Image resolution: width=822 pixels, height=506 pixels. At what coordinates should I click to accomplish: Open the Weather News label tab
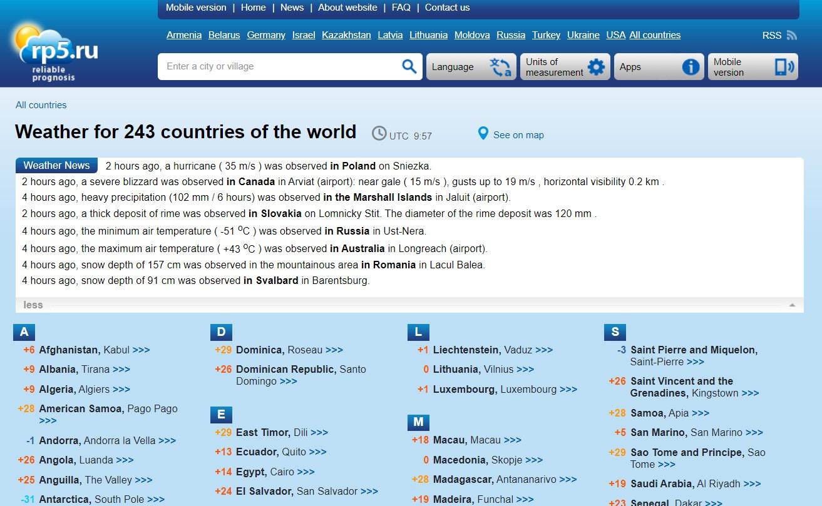(x=56, y=165)
